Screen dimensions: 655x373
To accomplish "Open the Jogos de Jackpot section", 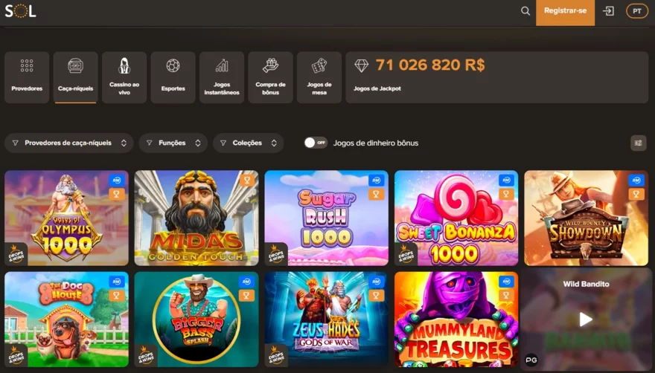I will [x=496, y=77].
